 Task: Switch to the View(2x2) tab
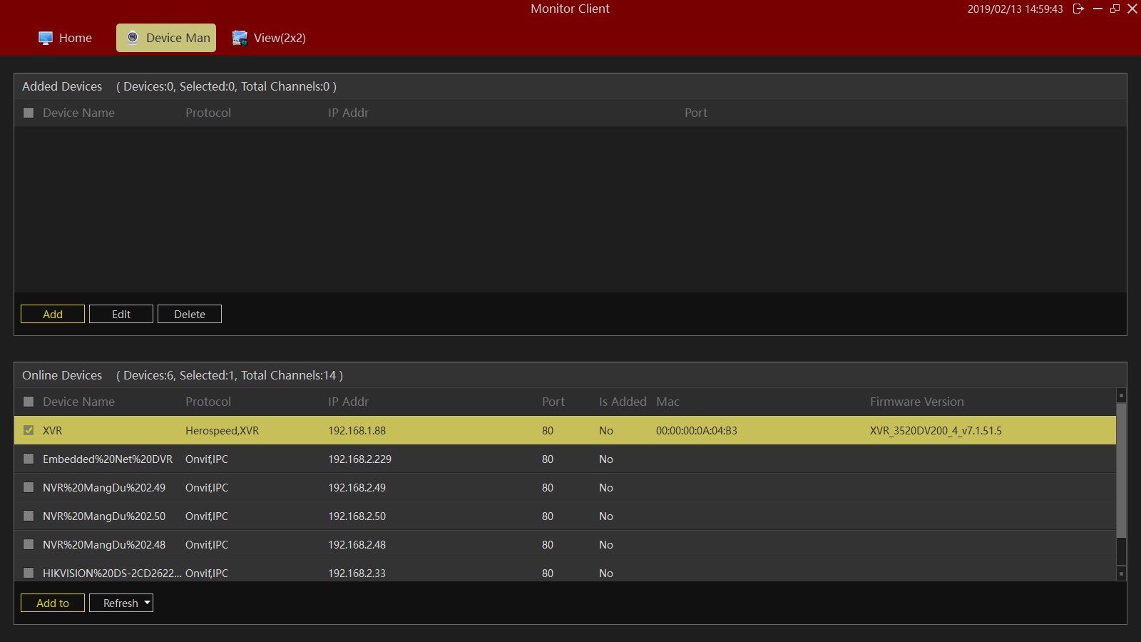(279, 38)
